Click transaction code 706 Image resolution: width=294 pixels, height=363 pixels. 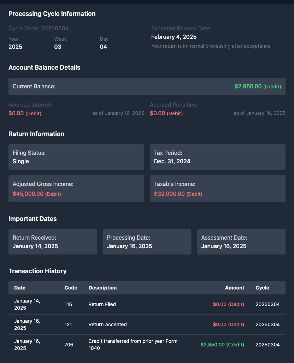coord(69,345)
